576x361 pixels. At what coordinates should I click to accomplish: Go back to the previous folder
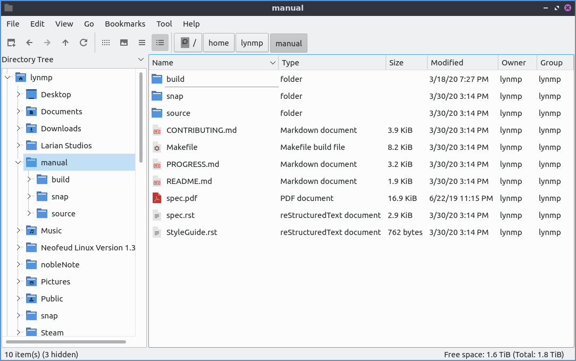pyautogui.click(x=29, y=43)
